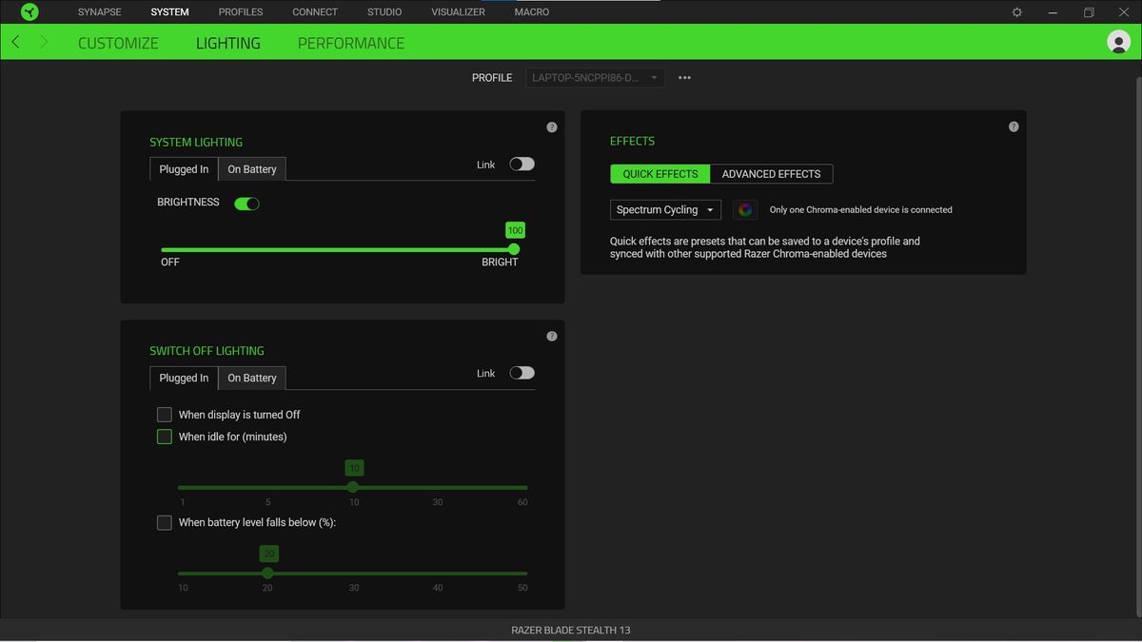
Task: Switch to the Lighting section
Action: click(227, 43)
